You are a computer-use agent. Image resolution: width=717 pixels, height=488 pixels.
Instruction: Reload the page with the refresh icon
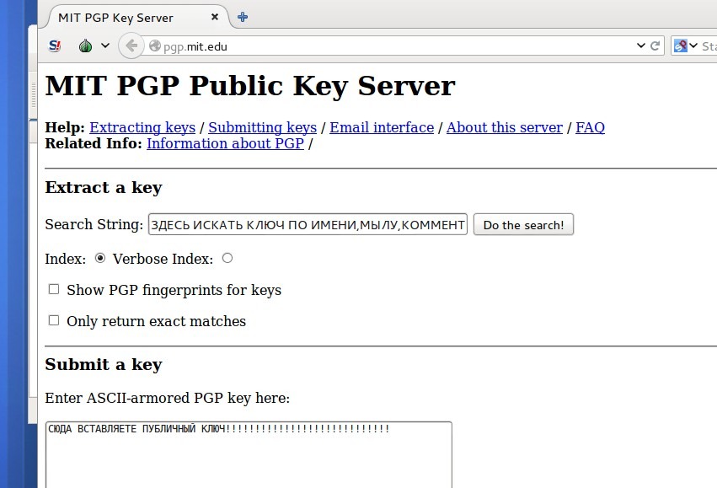point(655,46)
